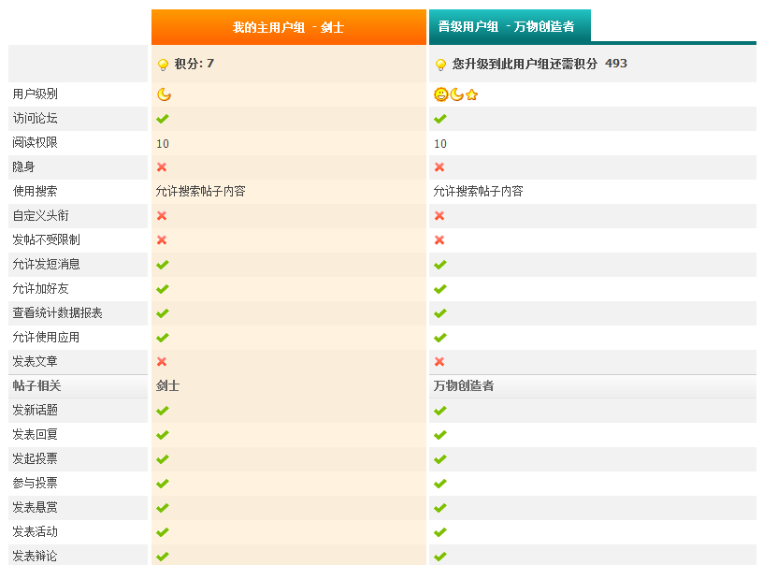Image resolution: width=763 pixels, height=565 pixels.
Task: Select the 发帖不受限制 row label
Action: point(46,239)
